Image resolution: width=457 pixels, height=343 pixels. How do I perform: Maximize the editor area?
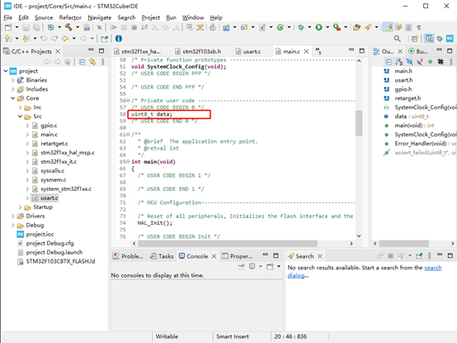tap(362, 51)
